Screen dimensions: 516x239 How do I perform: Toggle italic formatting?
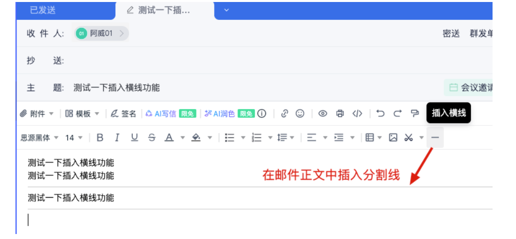pyautogui.click(x=117, y=137)
